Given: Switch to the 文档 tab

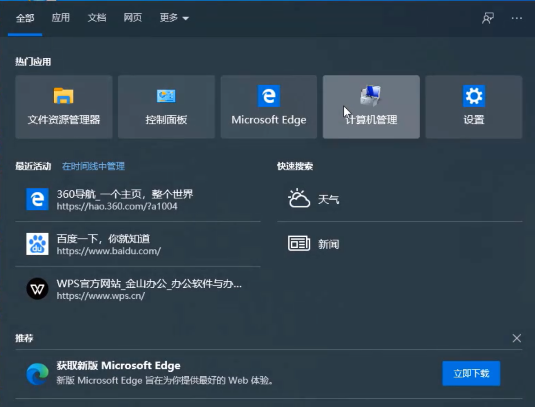Looking at the screenshot, I should click(x=97, y=18).
